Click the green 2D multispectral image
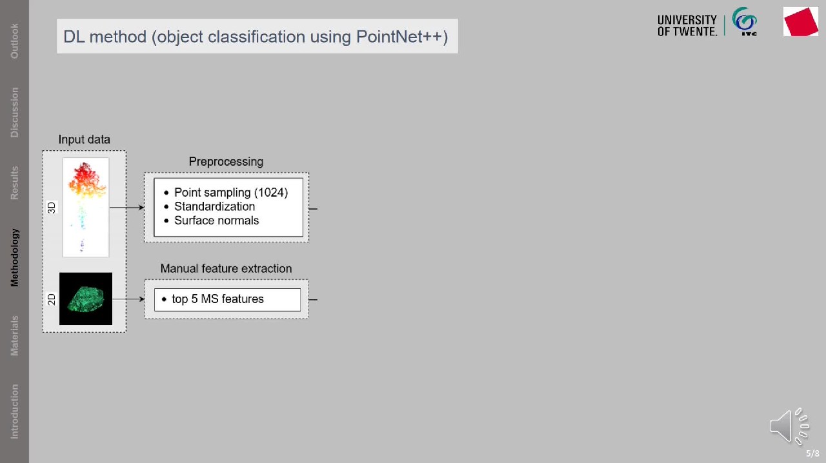This screenshot has width=826, height=463. click(86, 299)
